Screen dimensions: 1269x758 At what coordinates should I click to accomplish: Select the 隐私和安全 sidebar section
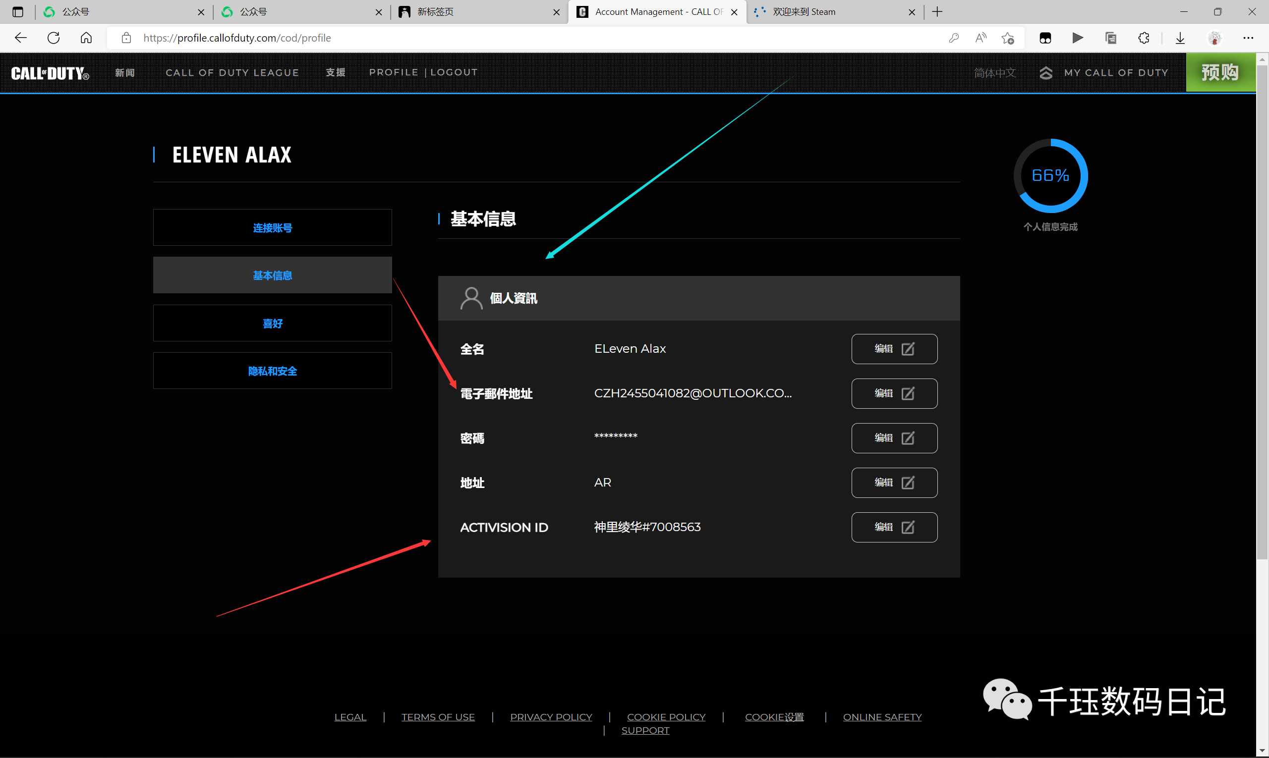pos(273,372)
